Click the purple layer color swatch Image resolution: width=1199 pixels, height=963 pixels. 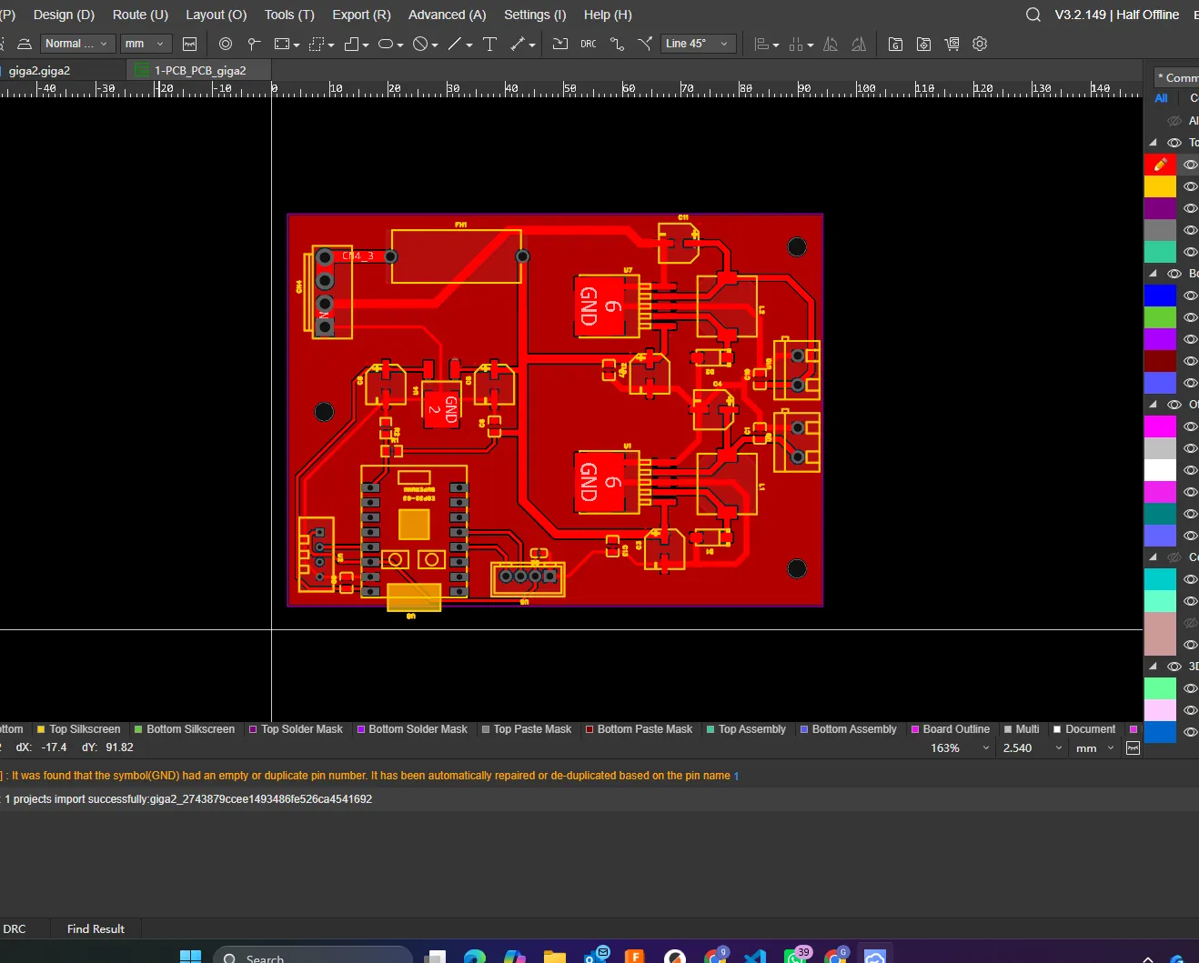pyautogui.click(x=1160, y=208)
